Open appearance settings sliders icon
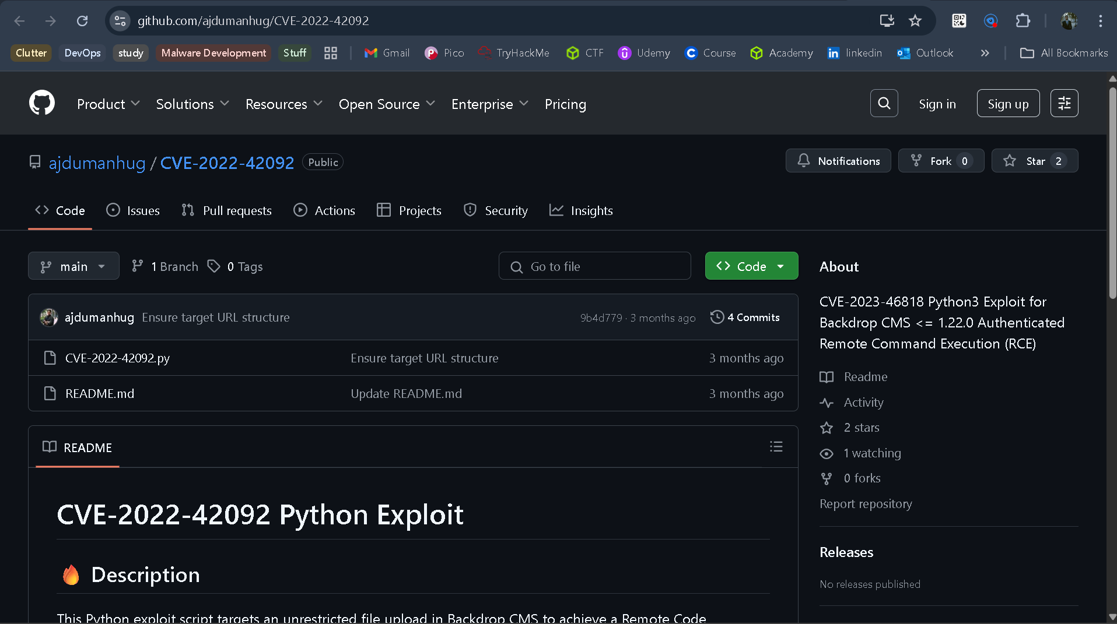The image size is (1117, 624). (1064, 103)
